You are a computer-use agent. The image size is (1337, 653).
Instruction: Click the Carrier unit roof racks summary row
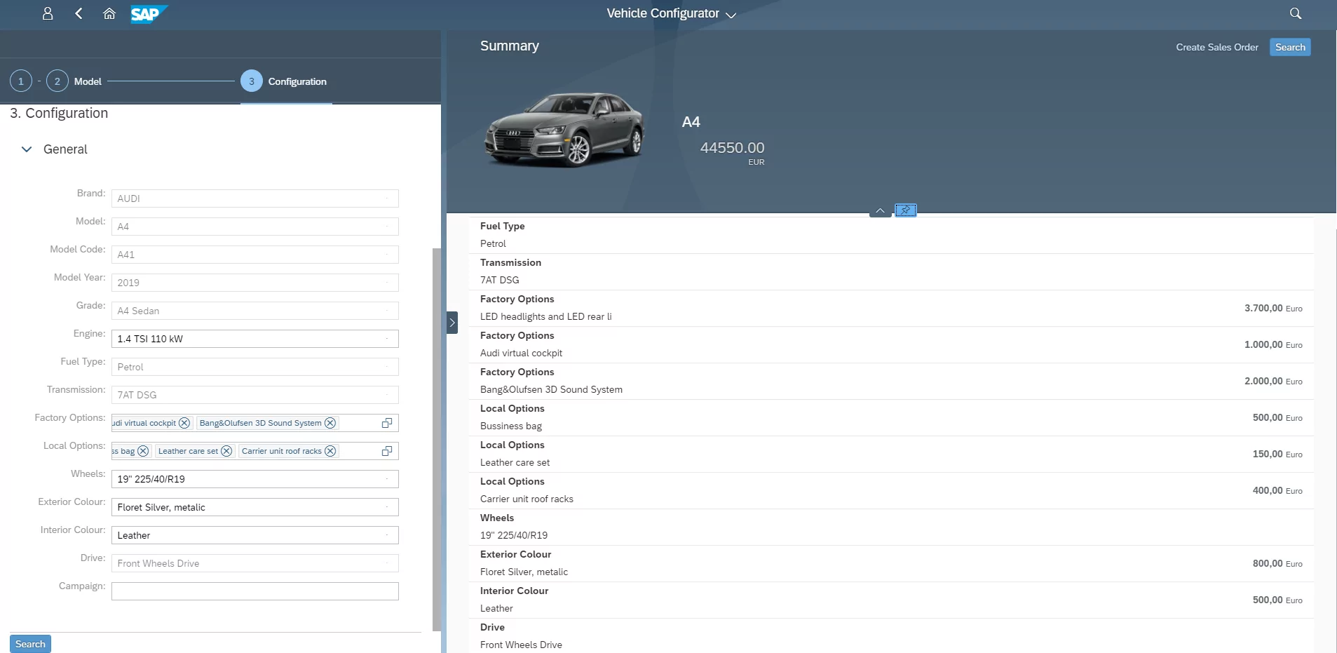coord(891,490)
